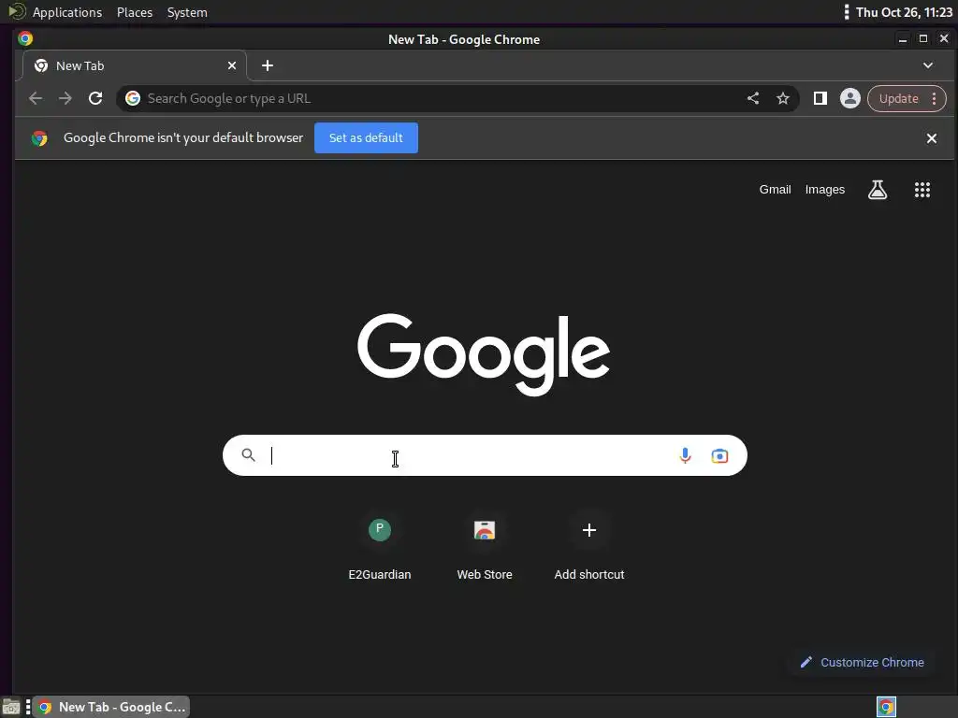The width and height of the screenshot is (958, 718).
Task: Add a shortcut with the plus tile
Action: tap(589, 547)
